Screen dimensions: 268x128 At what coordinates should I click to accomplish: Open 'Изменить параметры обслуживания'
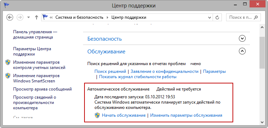pos(186,115)
